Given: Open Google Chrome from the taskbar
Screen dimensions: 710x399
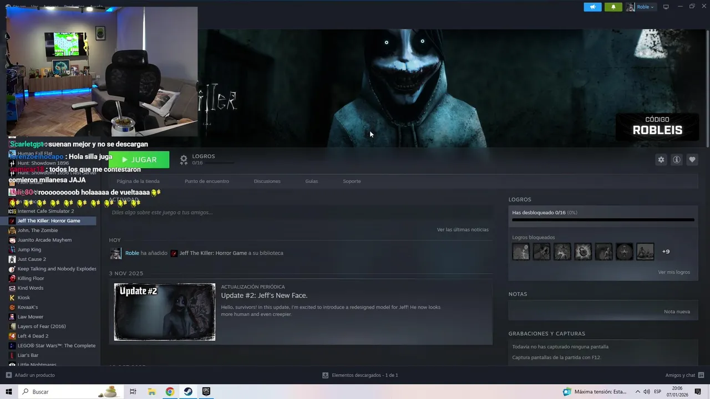Looking at the screenshot, I should (170, 392).
